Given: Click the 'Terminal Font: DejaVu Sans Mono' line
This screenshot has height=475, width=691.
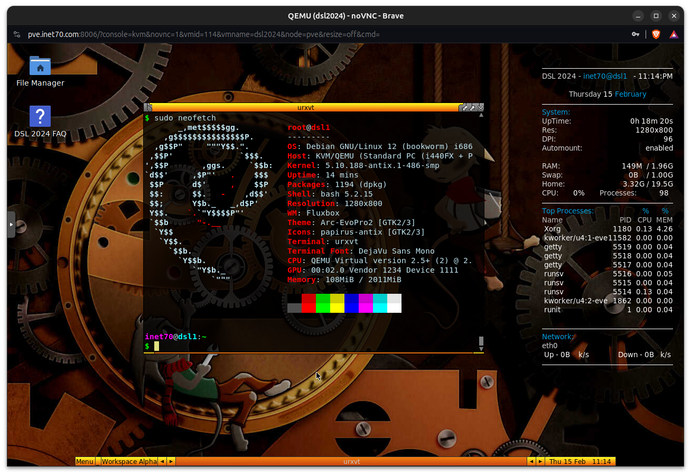Looking at the screenshot, I should [361, 251].
